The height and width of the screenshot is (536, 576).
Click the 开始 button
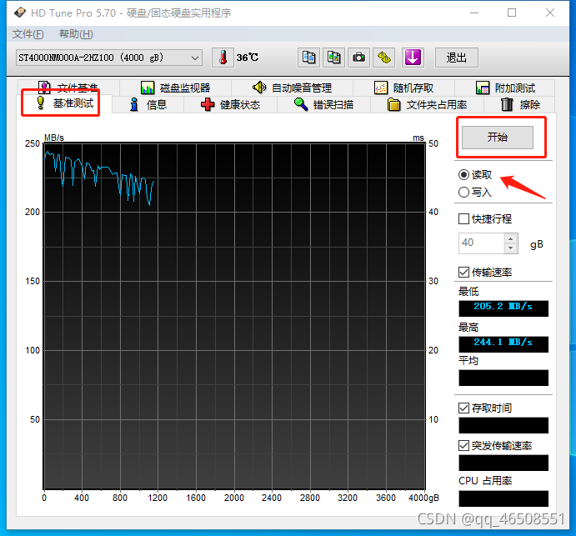pos(498,138)
